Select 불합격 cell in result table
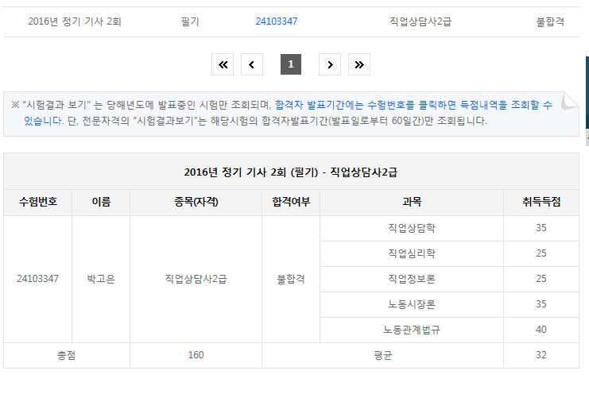 pyautogui.click(x=291, y=279)
